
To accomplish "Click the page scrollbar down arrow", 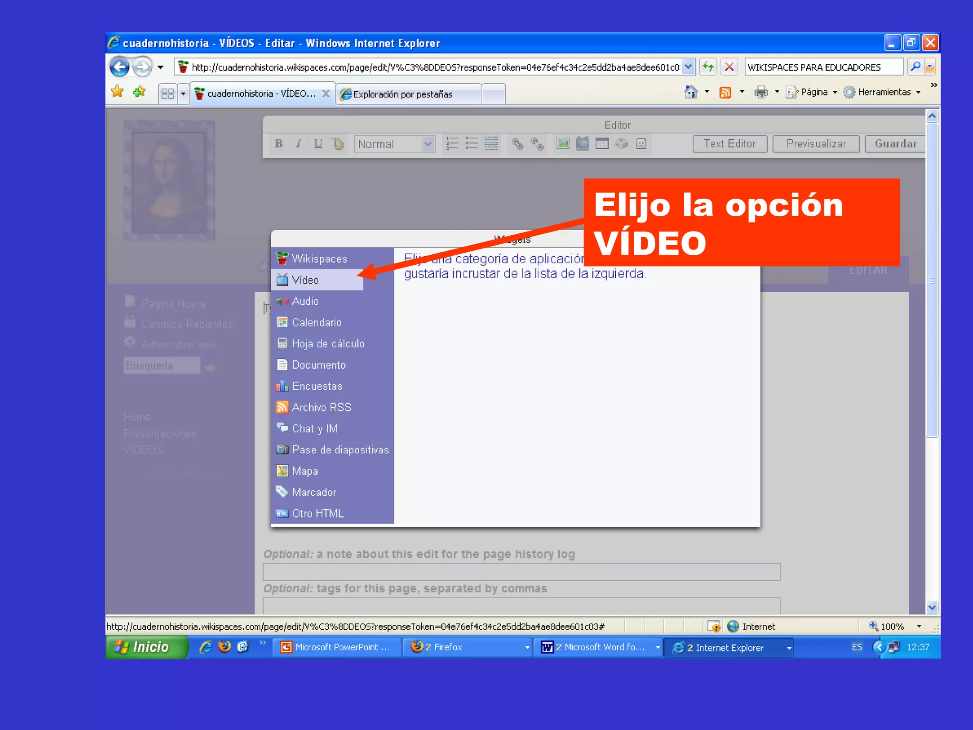I will coord(932,607).
